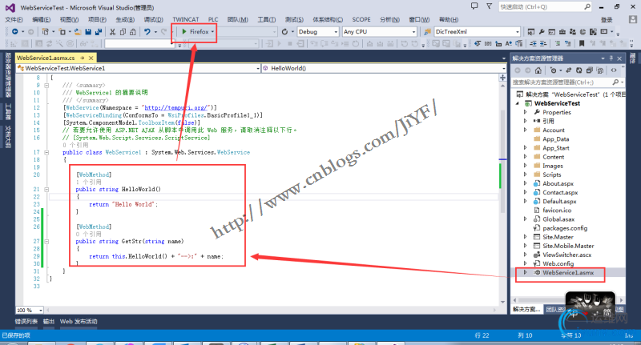Click the Copy icon in toolbar
The image size is (641, 345).
123,31
